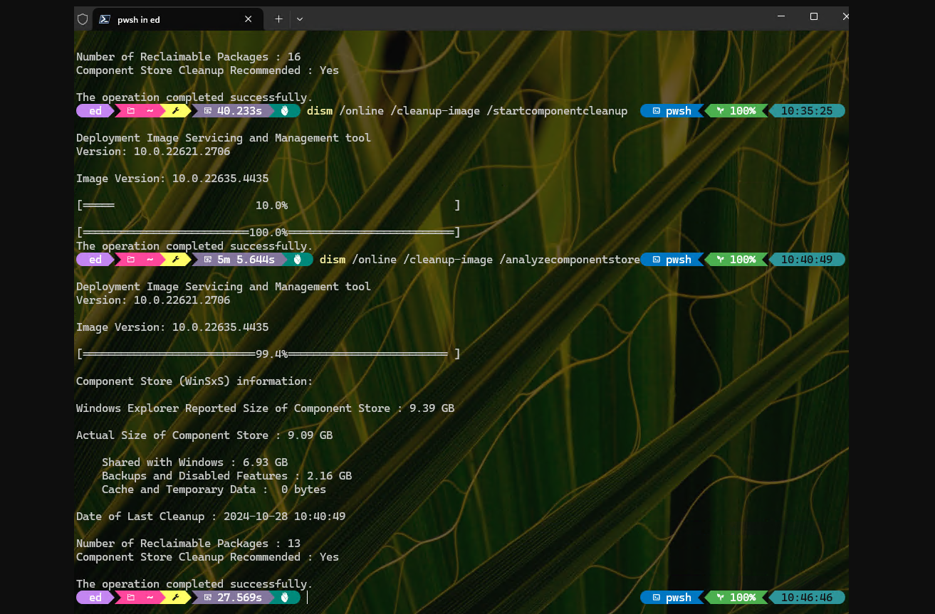This screenshot has height=614, width=935.
Task: Open a new tab with the plus button
Action: [277, 18]
